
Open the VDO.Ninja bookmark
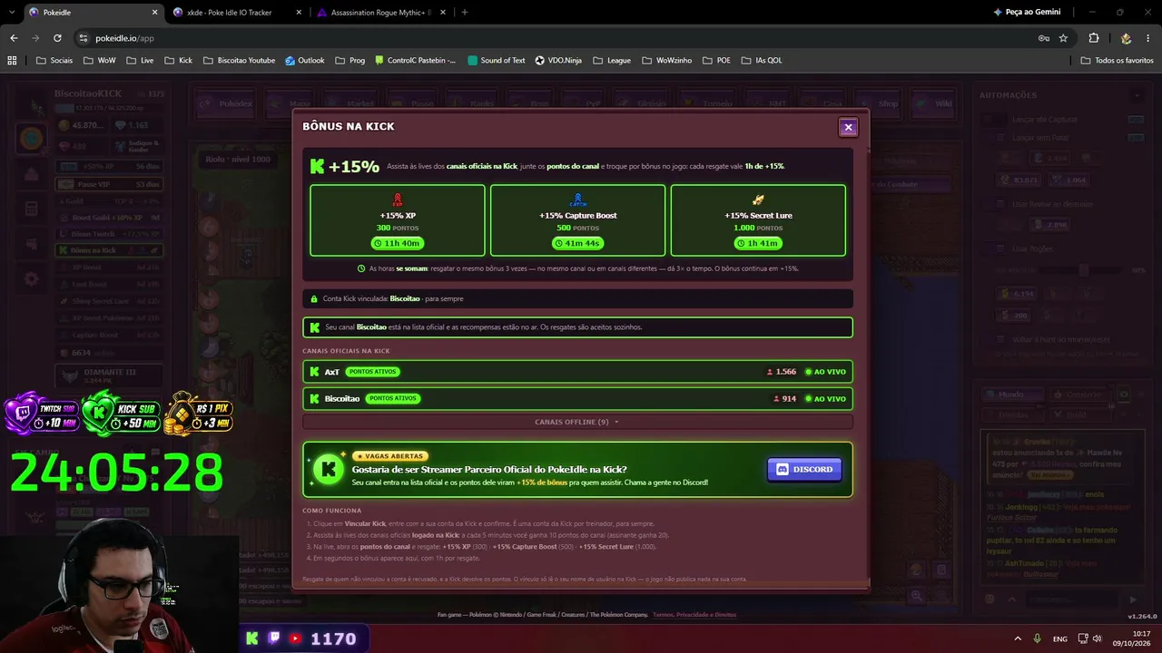click(x=558, y=61)
